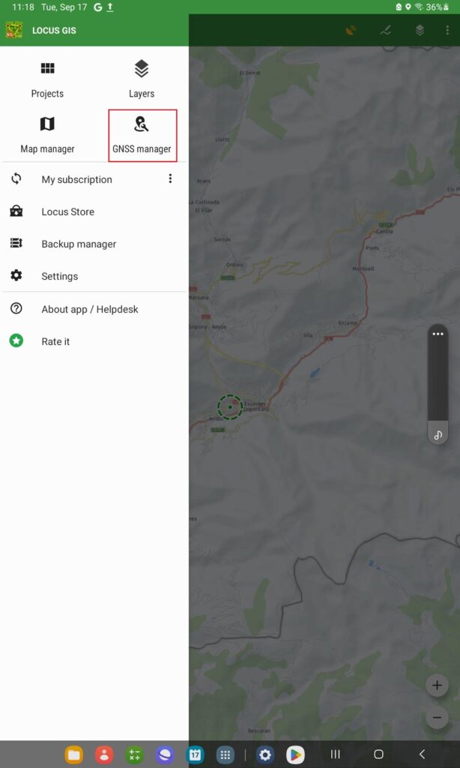The height and width of the screenshot is (768, 460).
Task: Open the Locus Store
Action: (x=67, y=211)
